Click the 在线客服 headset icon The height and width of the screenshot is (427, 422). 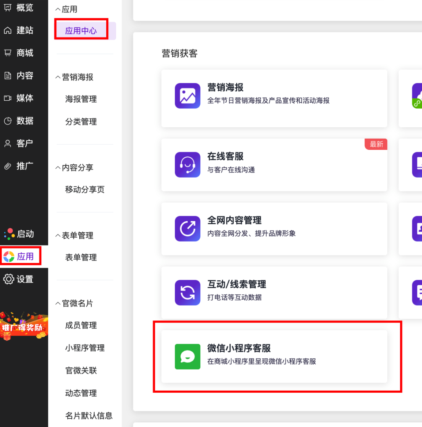coord(188,164)
